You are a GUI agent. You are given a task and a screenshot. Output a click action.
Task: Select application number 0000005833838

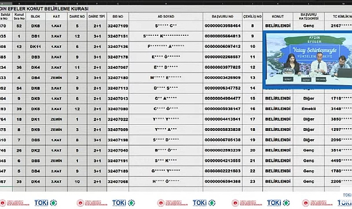click(222, 130)
